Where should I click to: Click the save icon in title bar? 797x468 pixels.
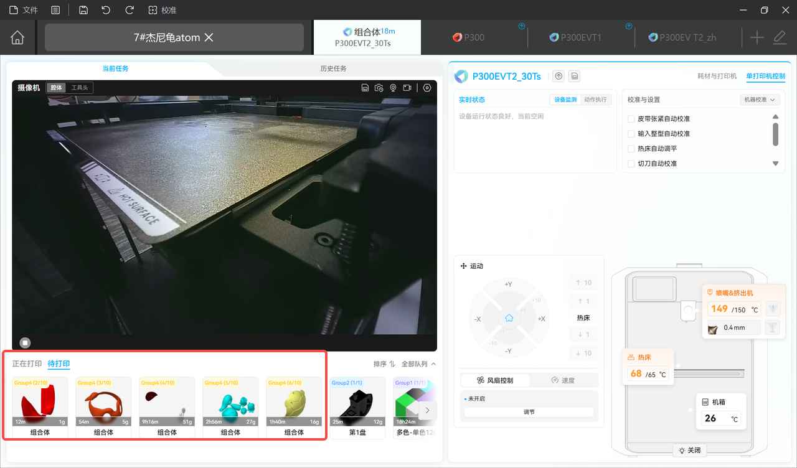pyautogui.click(x=83, y=10)
